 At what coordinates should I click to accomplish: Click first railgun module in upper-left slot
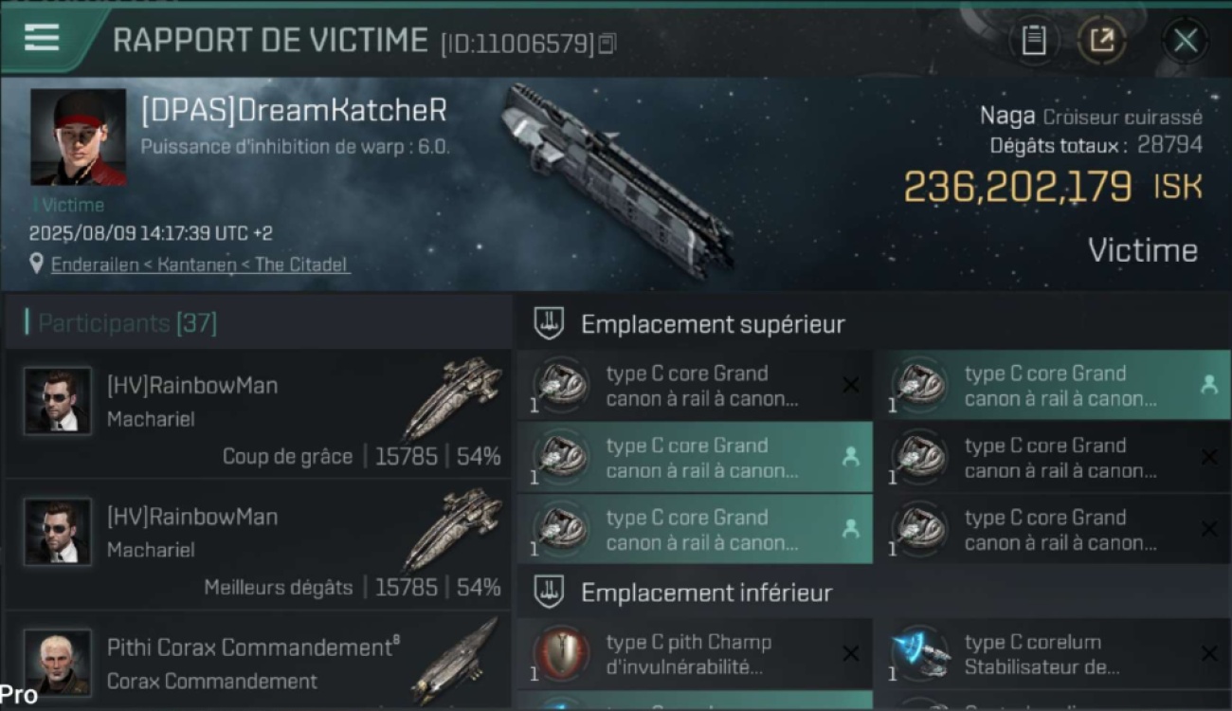point(695,386)
